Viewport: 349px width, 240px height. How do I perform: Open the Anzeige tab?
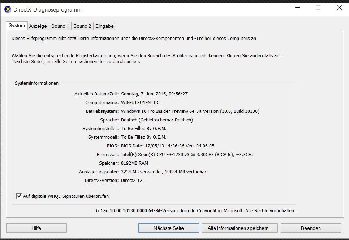click(38, 26)
